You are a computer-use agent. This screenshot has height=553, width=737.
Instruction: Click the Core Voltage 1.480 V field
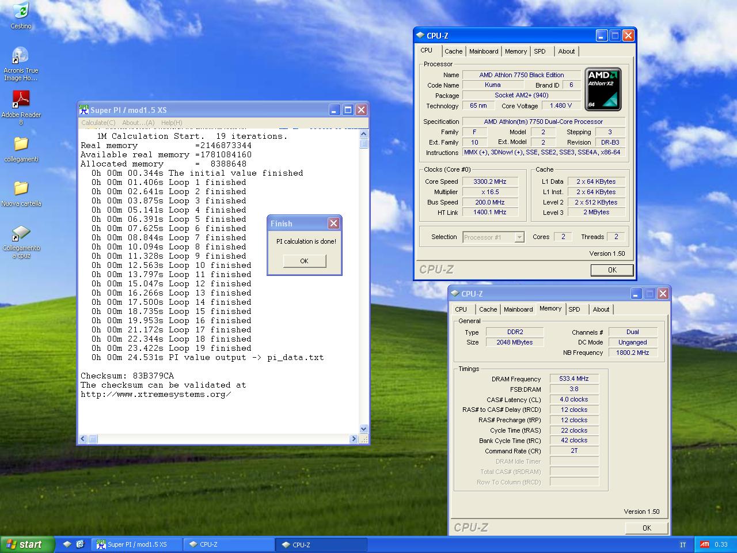pyautogui.click(x=561, y=105)
